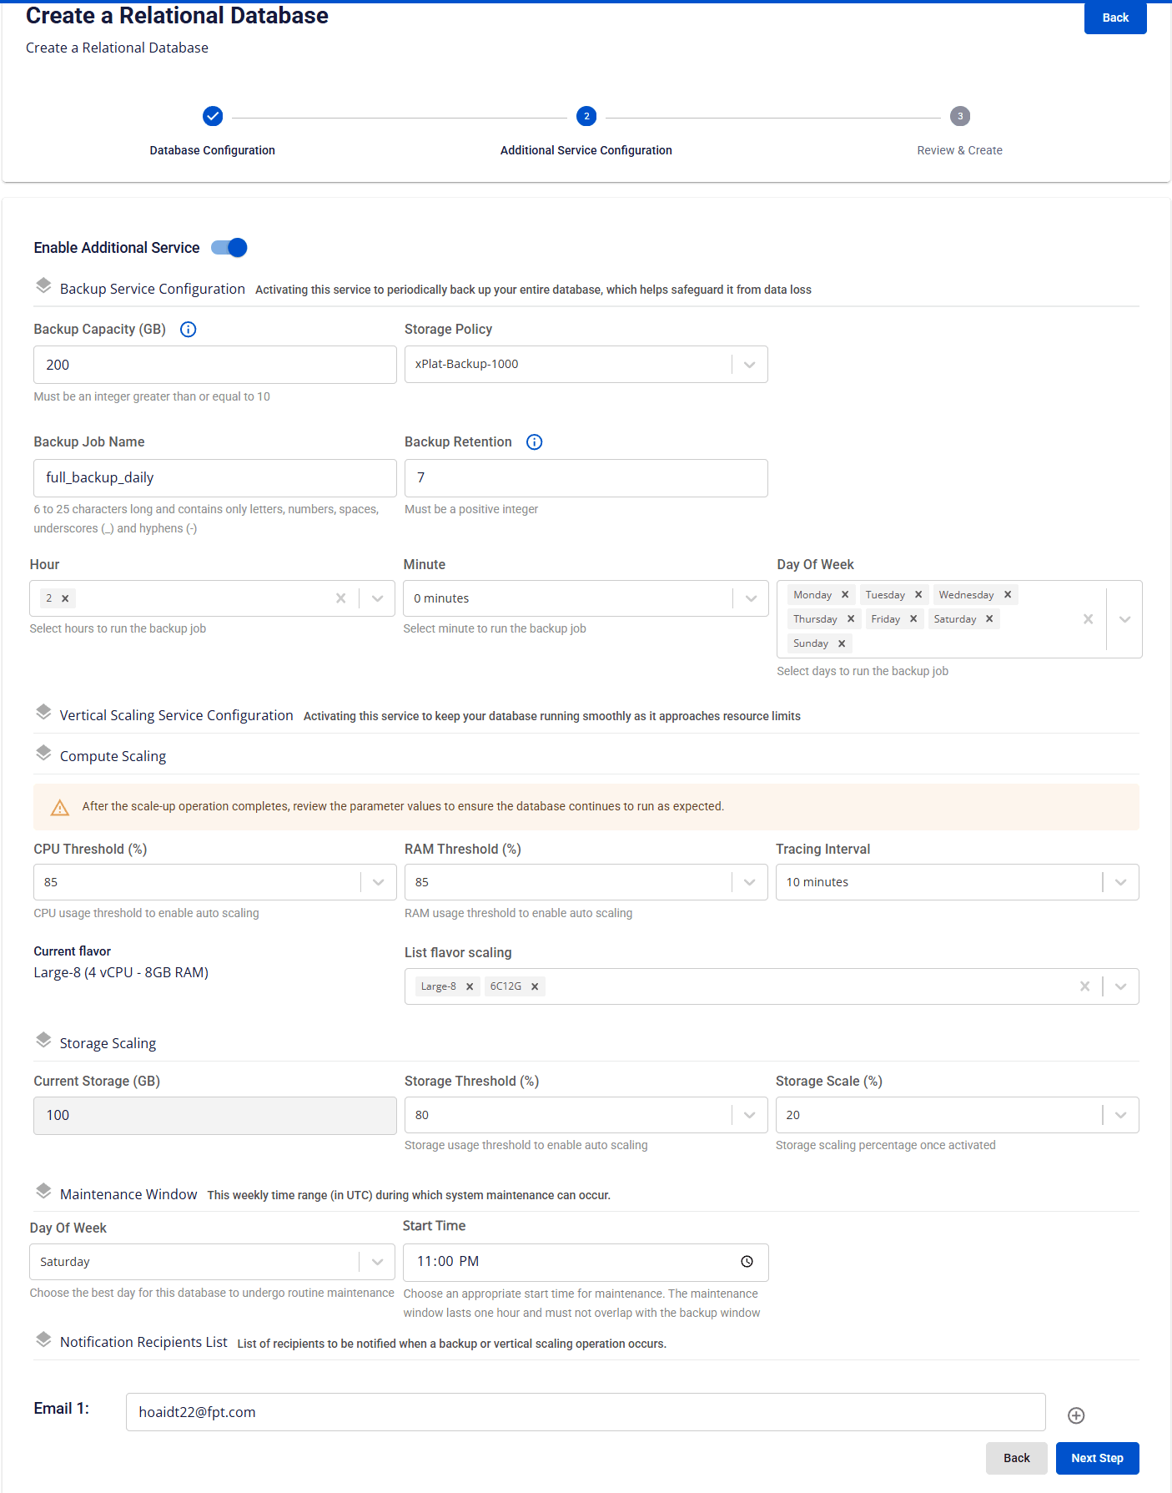Viewport: 1172px width, 1493px height.
Task: Click Backup Capacity info icon
Action: click(x=189, y=330)
